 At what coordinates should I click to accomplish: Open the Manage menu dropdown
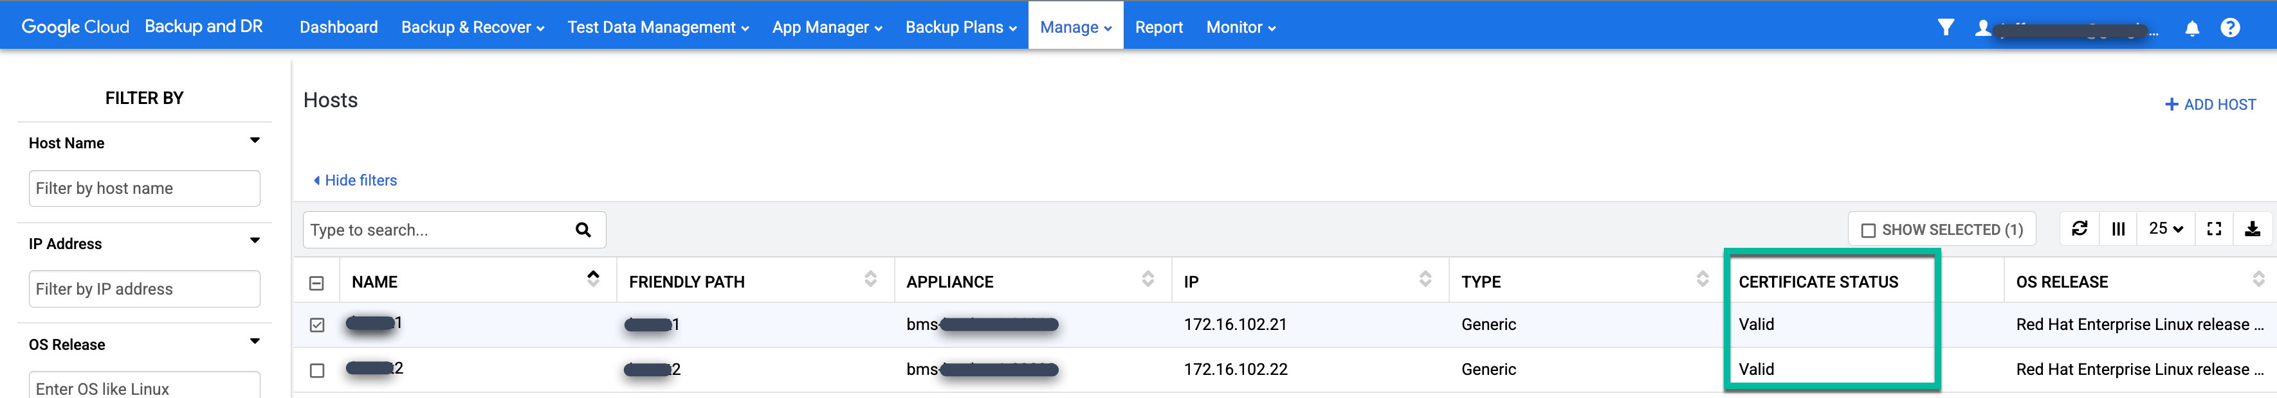(1075, 26)
